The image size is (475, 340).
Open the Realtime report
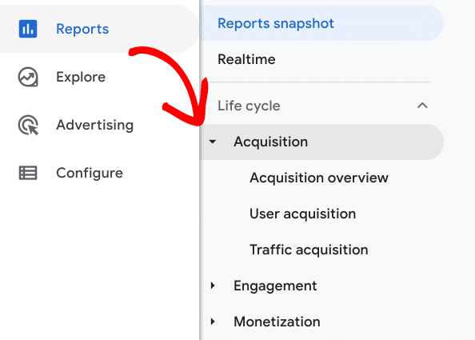coord(246,59)
